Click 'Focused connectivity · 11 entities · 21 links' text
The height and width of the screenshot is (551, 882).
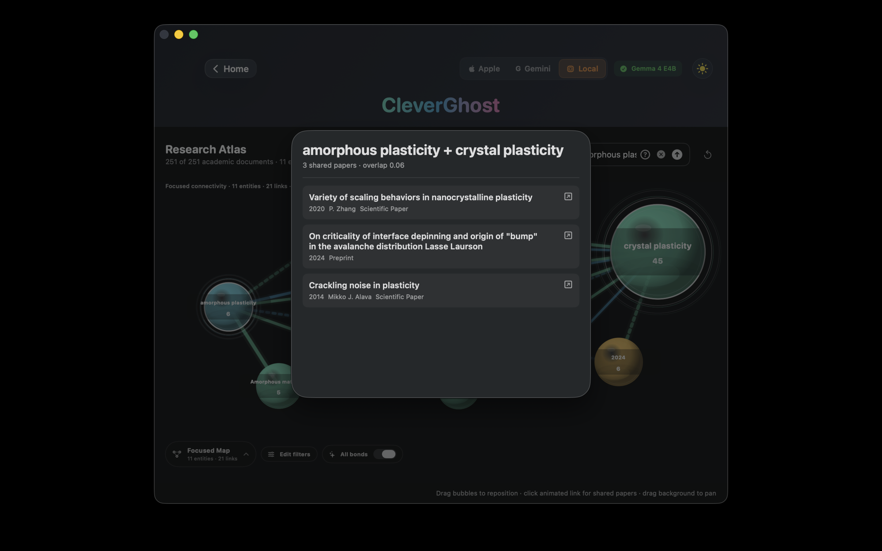pyautogui.click(x=226, y=186)
